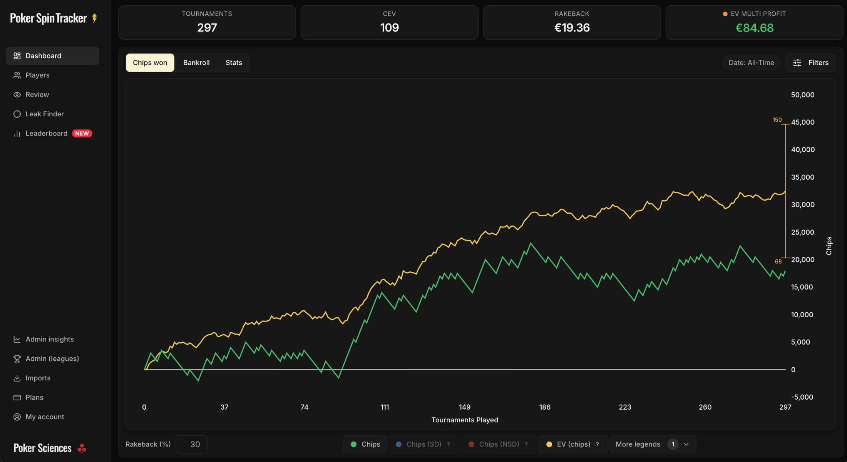847x462 pixels.
Task: Click the Admin (leagues) trophy icon
Action: [x=17, y=358]
